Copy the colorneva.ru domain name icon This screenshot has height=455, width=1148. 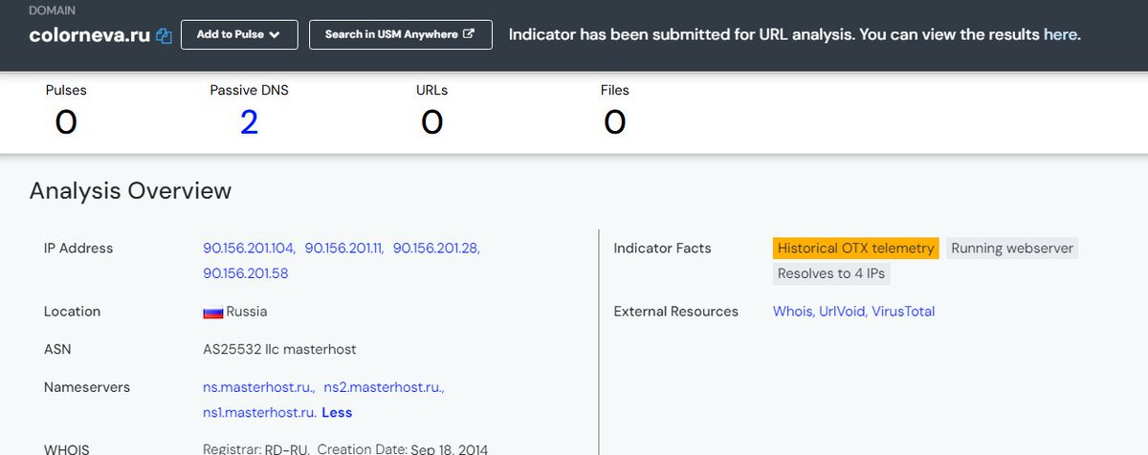tap(164, 36)
